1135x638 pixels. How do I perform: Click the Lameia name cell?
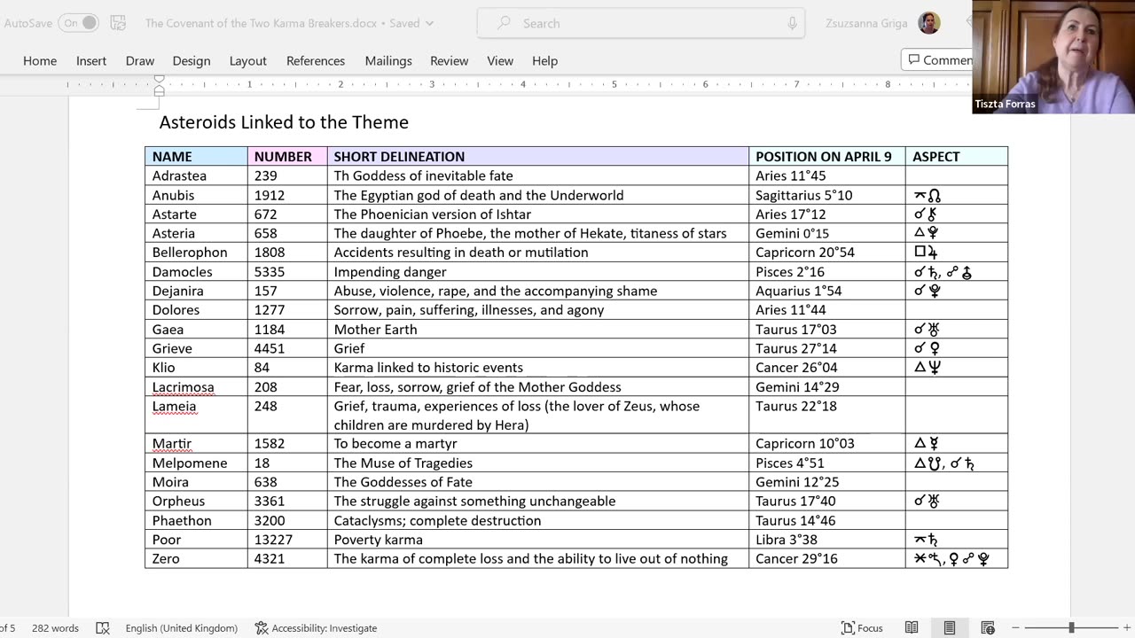[196, 415]
